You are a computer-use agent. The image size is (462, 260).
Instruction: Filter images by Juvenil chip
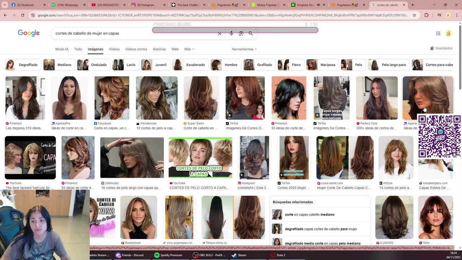click(156, 65)
